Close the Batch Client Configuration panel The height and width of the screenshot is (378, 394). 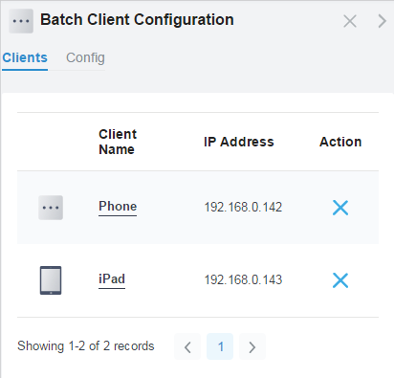pos(350,21)
